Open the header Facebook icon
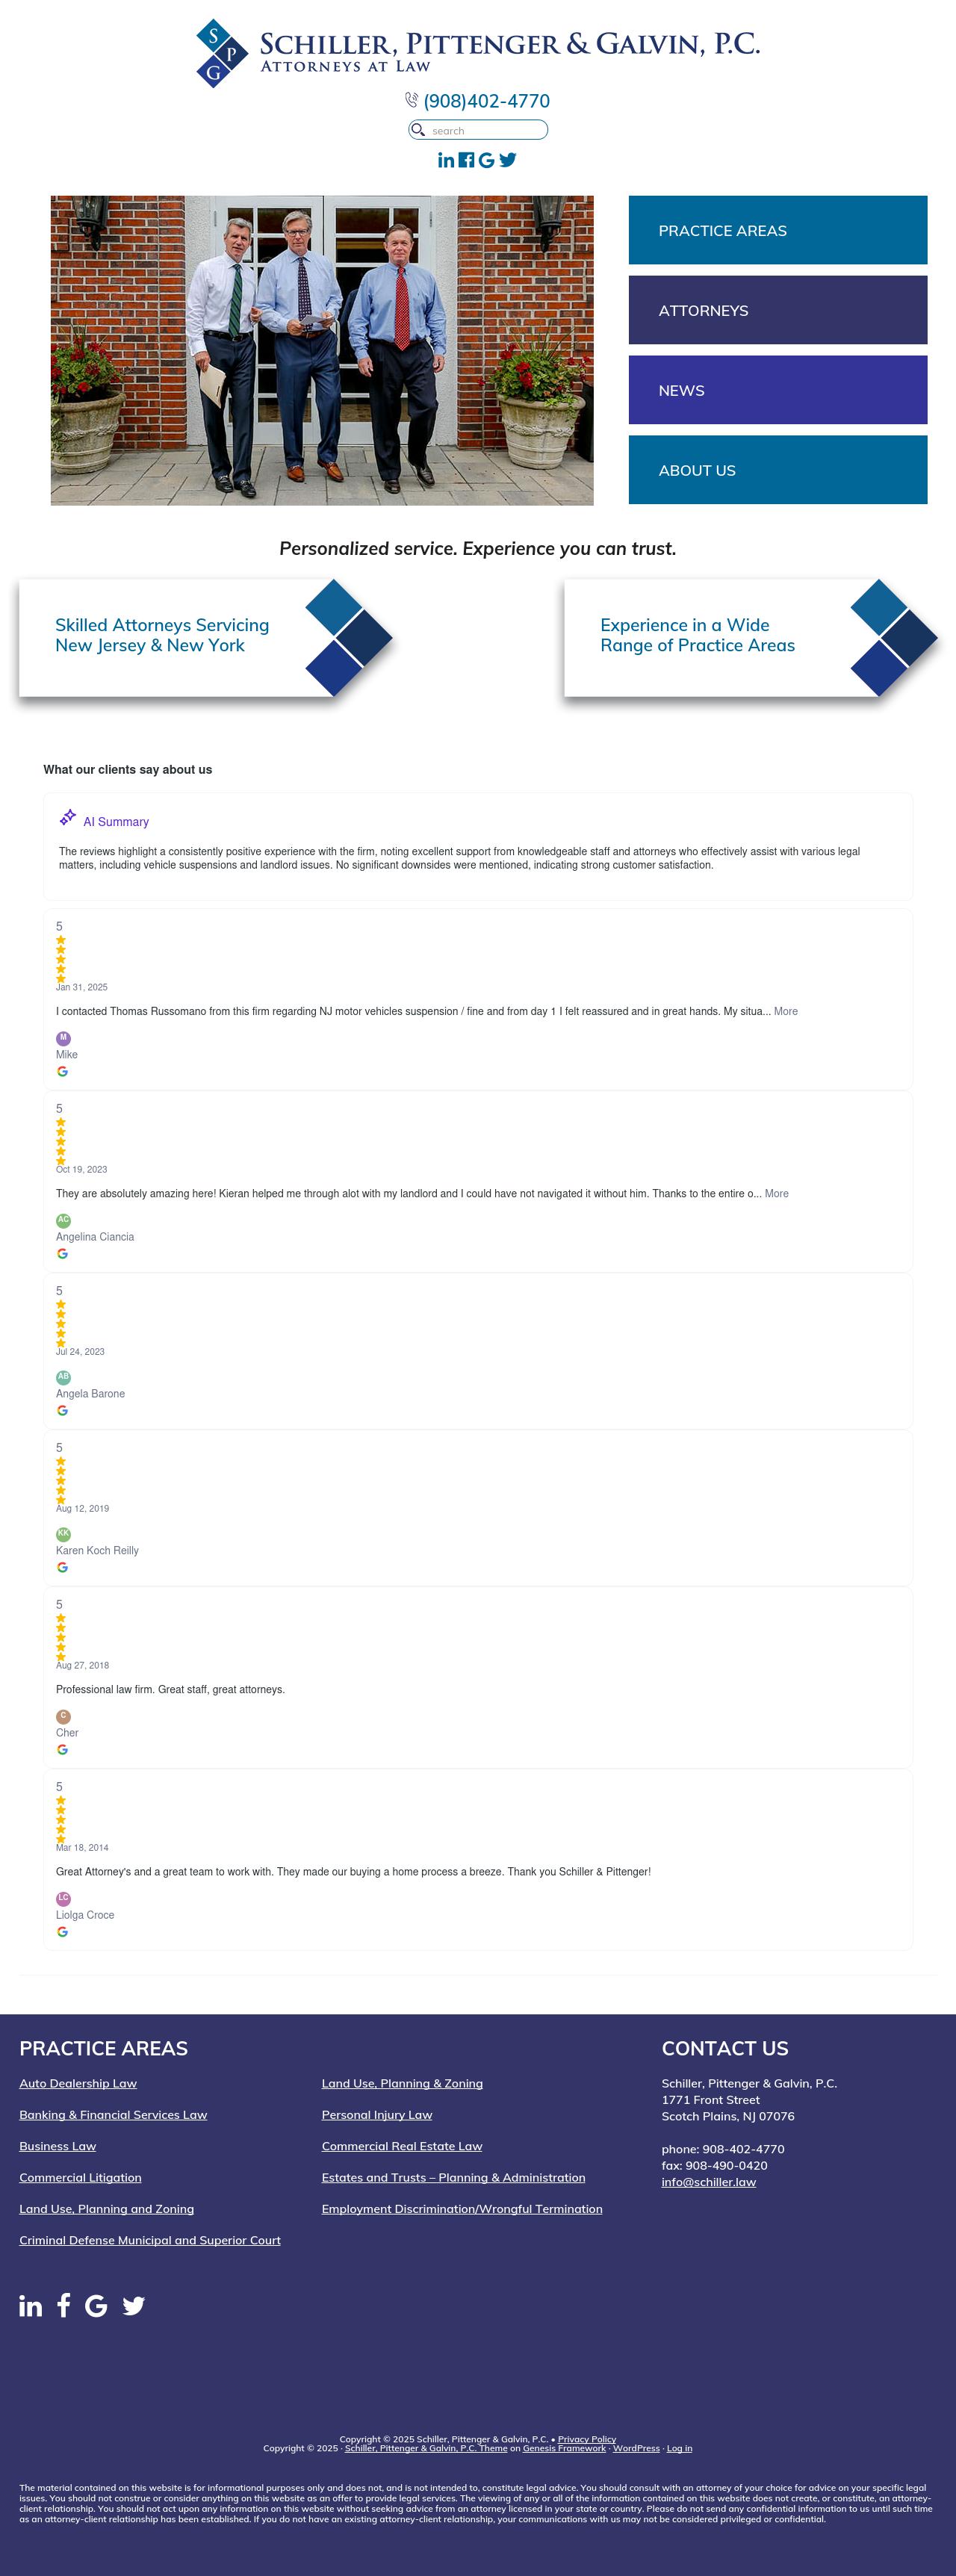This screenshot has width=956, height=2576. coord(466,160)
